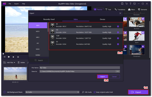The image size is (152, 97).
Task: Click the shopping cart purchase icon
Action: (126, 4)
